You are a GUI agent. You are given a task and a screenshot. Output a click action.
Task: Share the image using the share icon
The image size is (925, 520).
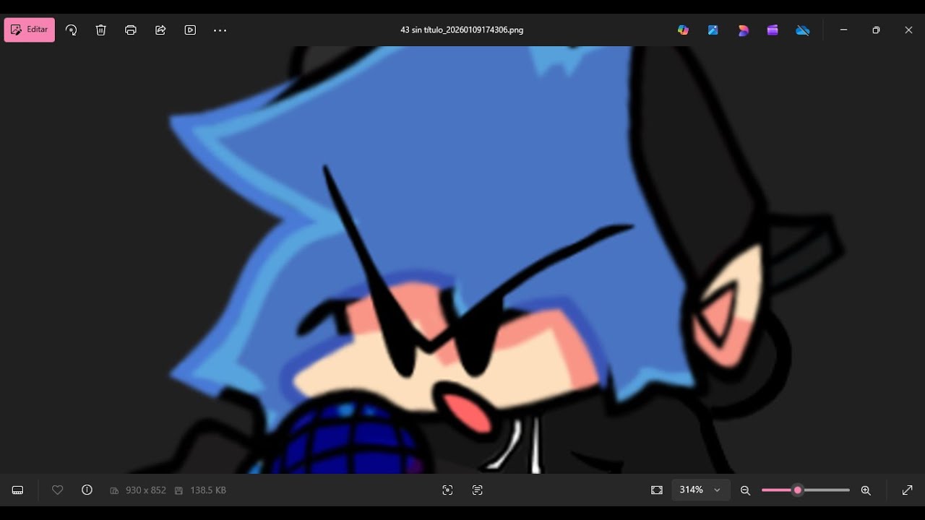tap(160, 30)
